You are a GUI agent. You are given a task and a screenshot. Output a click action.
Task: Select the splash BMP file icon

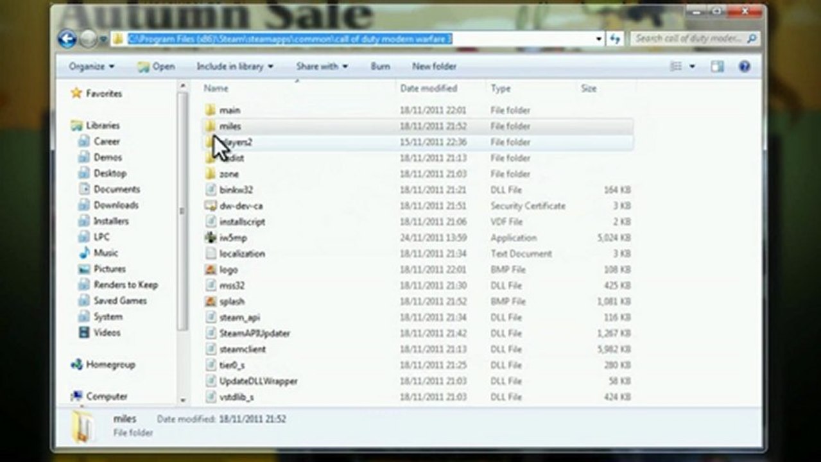[211, 301]
